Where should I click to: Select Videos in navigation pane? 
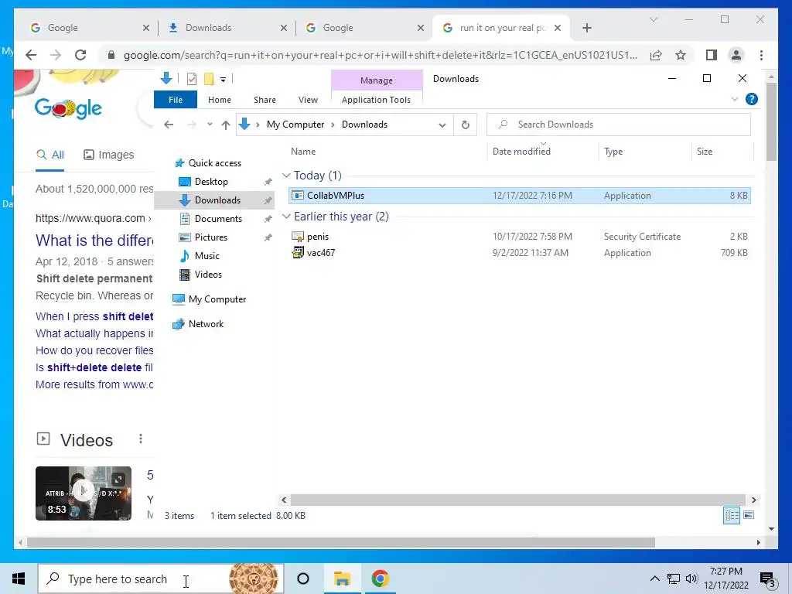coord(208,275)
